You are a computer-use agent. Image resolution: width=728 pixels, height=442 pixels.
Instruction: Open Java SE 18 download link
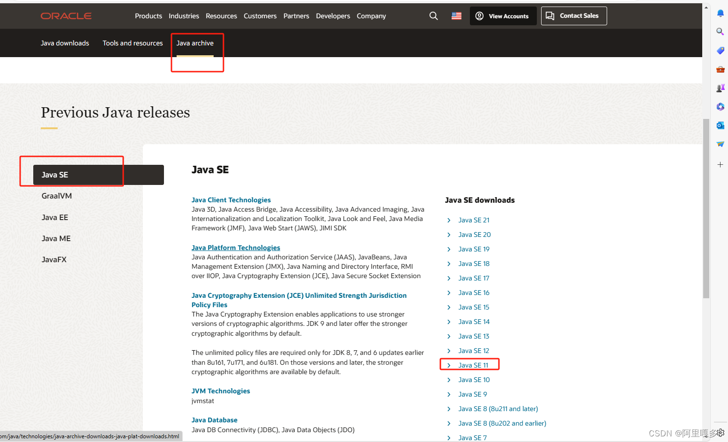point(474,264)
